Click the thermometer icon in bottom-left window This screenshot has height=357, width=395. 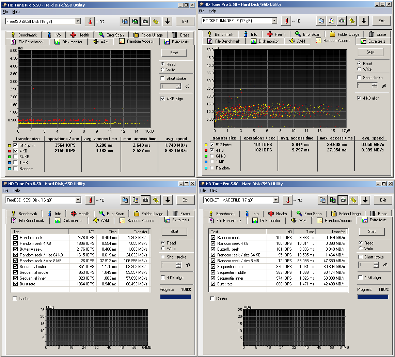click(90, 200)
